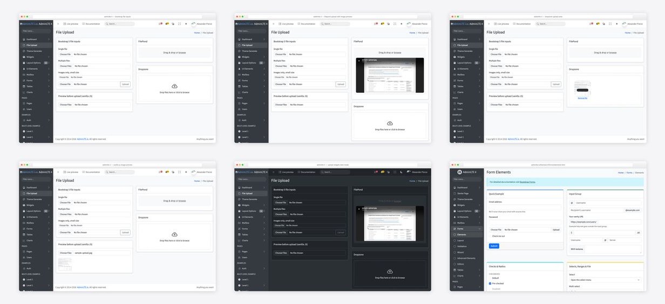
Task: Click the fullscreen icon in dark-mode window
Action: coord(395,172)
